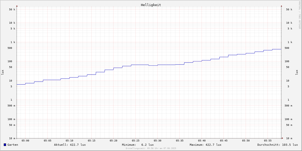
Task: Click the 05:05 time axis label
Action: (47, 141)
